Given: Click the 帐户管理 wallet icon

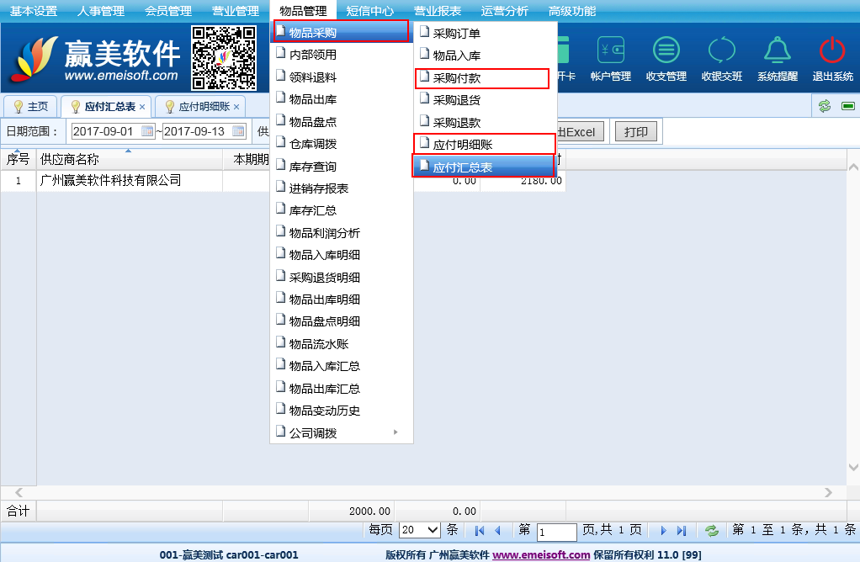Looking at the screenshot, I should (x=610, y=51).
